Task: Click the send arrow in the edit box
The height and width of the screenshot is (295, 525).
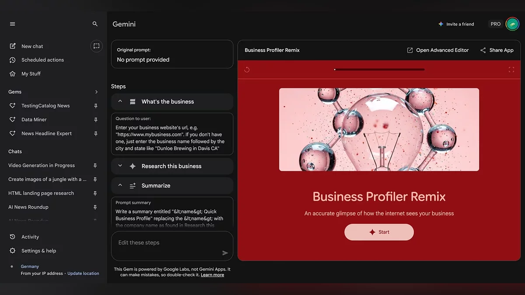Action: tap(225, 253)
